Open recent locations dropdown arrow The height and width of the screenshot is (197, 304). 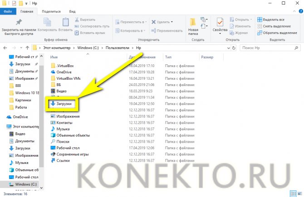(21, 48)
